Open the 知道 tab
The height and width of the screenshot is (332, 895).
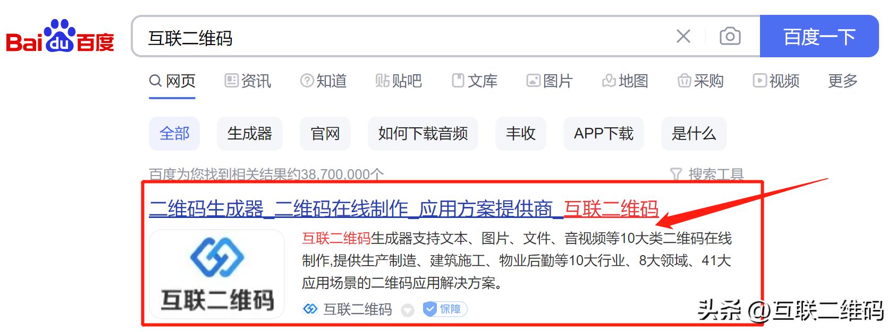point(323,81)
